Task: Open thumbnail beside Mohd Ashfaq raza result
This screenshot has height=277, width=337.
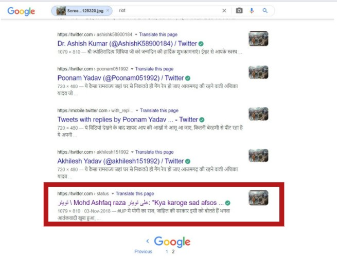Action: pos(258,198)
